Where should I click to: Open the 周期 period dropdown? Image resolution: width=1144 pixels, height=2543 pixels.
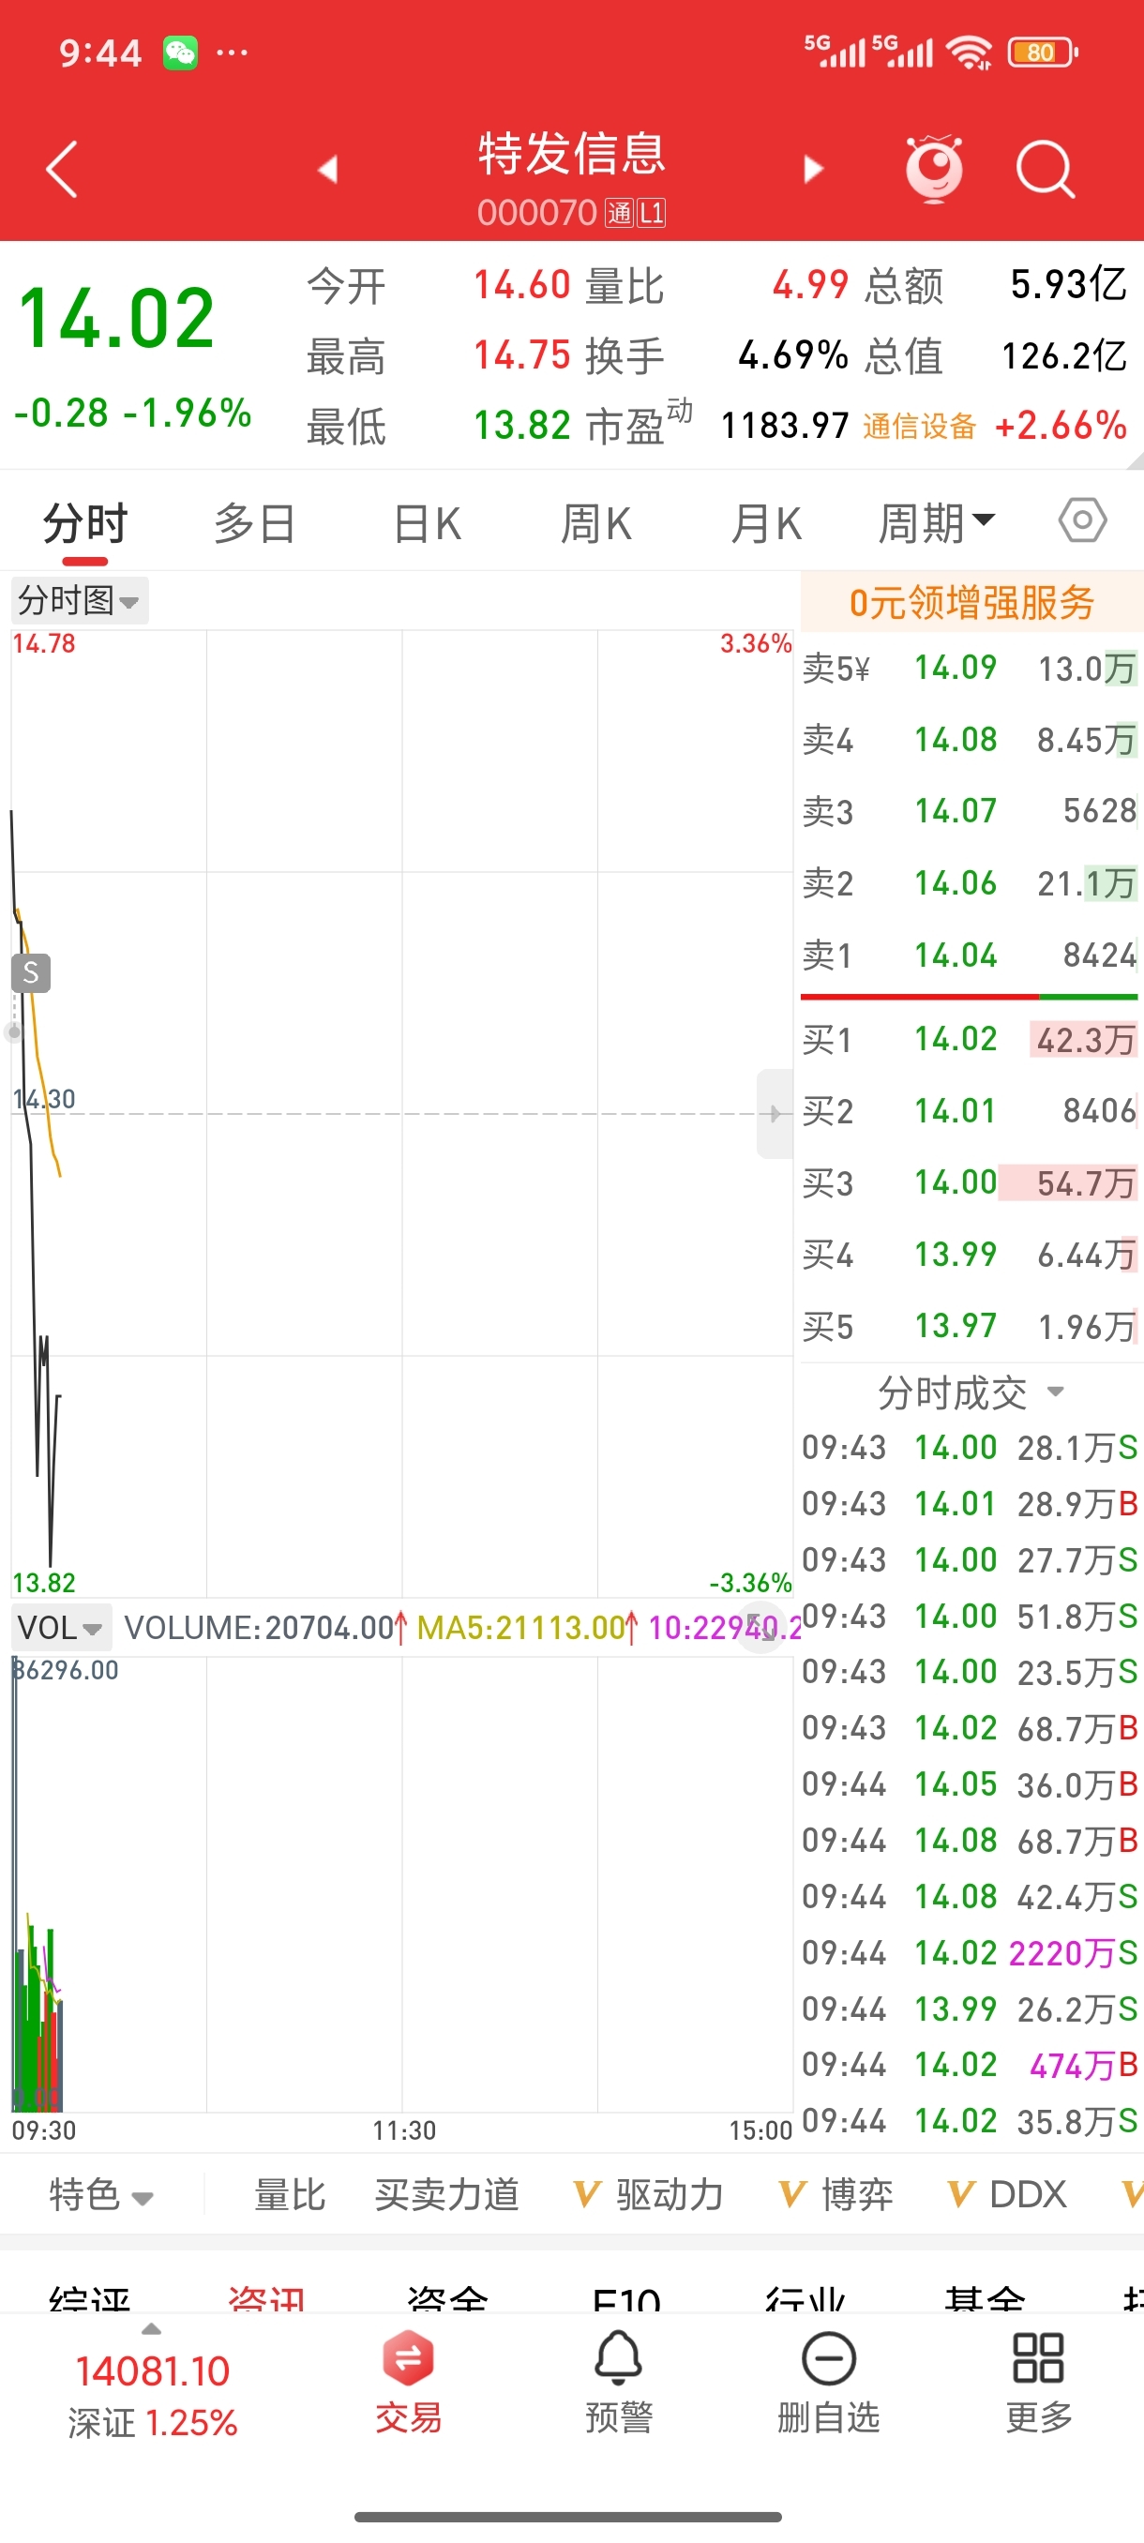(938, 522)
